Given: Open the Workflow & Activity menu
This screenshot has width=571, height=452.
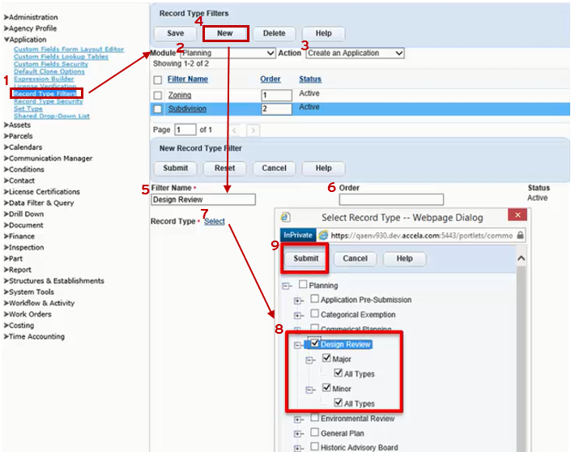Looking at the screenshot, I should 40,303.
